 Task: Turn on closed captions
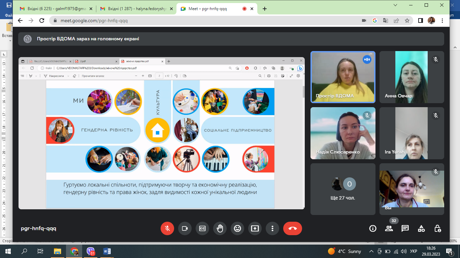pos(202,228)
